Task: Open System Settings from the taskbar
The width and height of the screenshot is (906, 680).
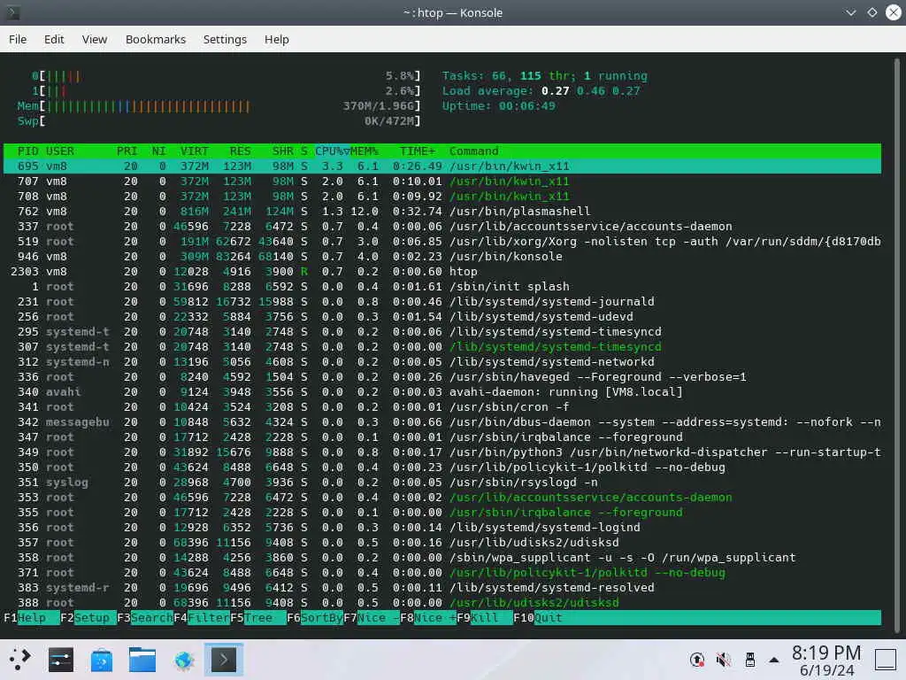Action: 61,659
